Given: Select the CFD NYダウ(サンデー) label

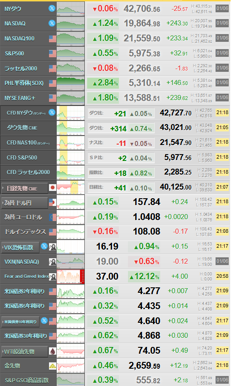Looking at the screenshot, I should (x=26, y=113).
